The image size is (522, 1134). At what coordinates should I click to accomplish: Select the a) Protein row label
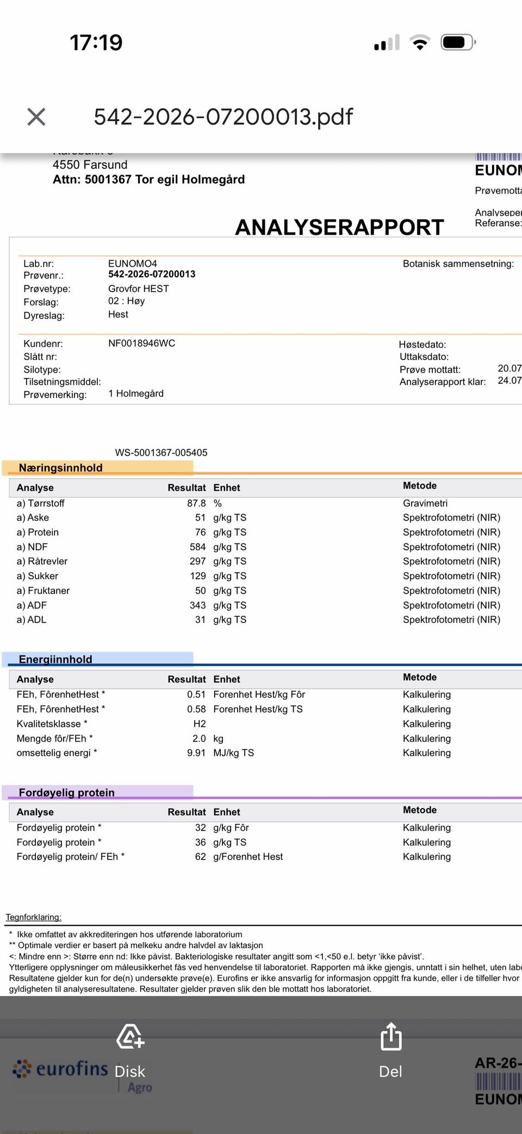pyautogui.click(x=38, y=532)
